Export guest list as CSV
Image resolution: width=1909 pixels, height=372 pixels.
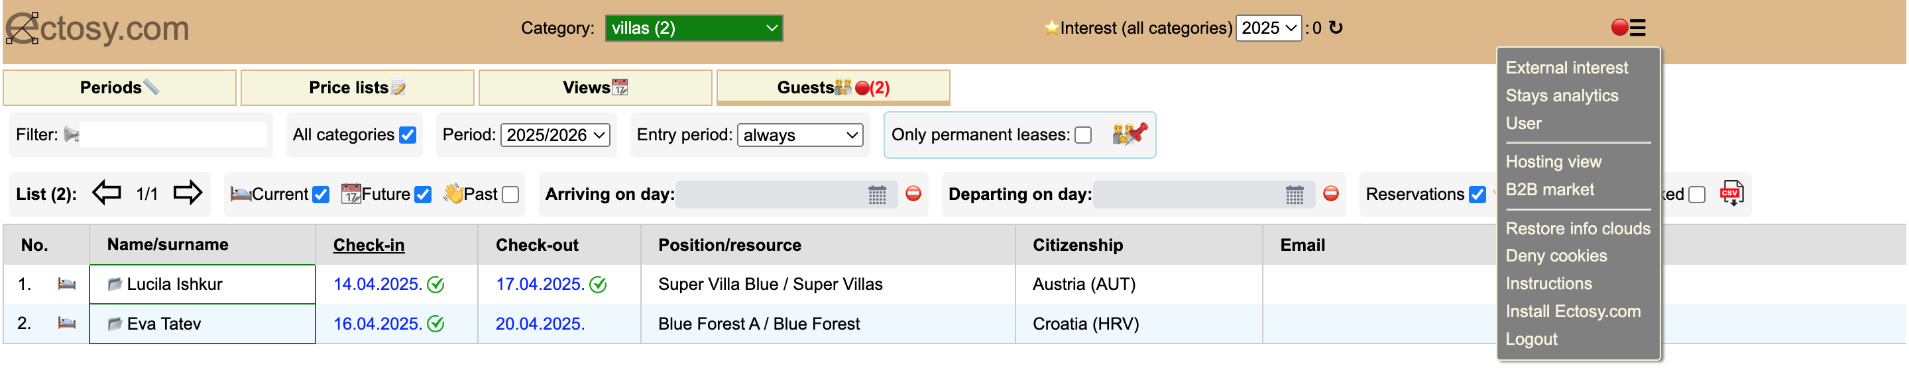(x=1731, y=194)
